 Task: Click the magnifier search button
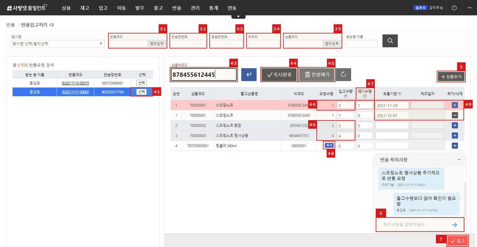click(390, 41)
